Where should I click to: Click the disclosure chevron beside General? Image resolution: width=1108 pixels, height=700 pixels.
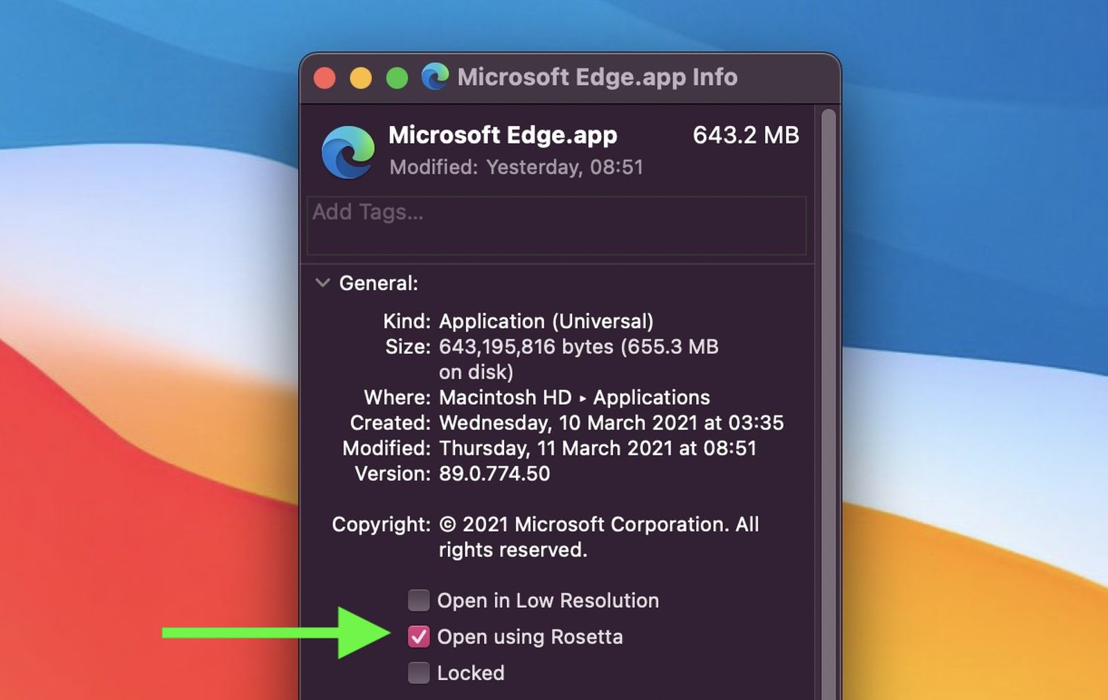[321, 282]
